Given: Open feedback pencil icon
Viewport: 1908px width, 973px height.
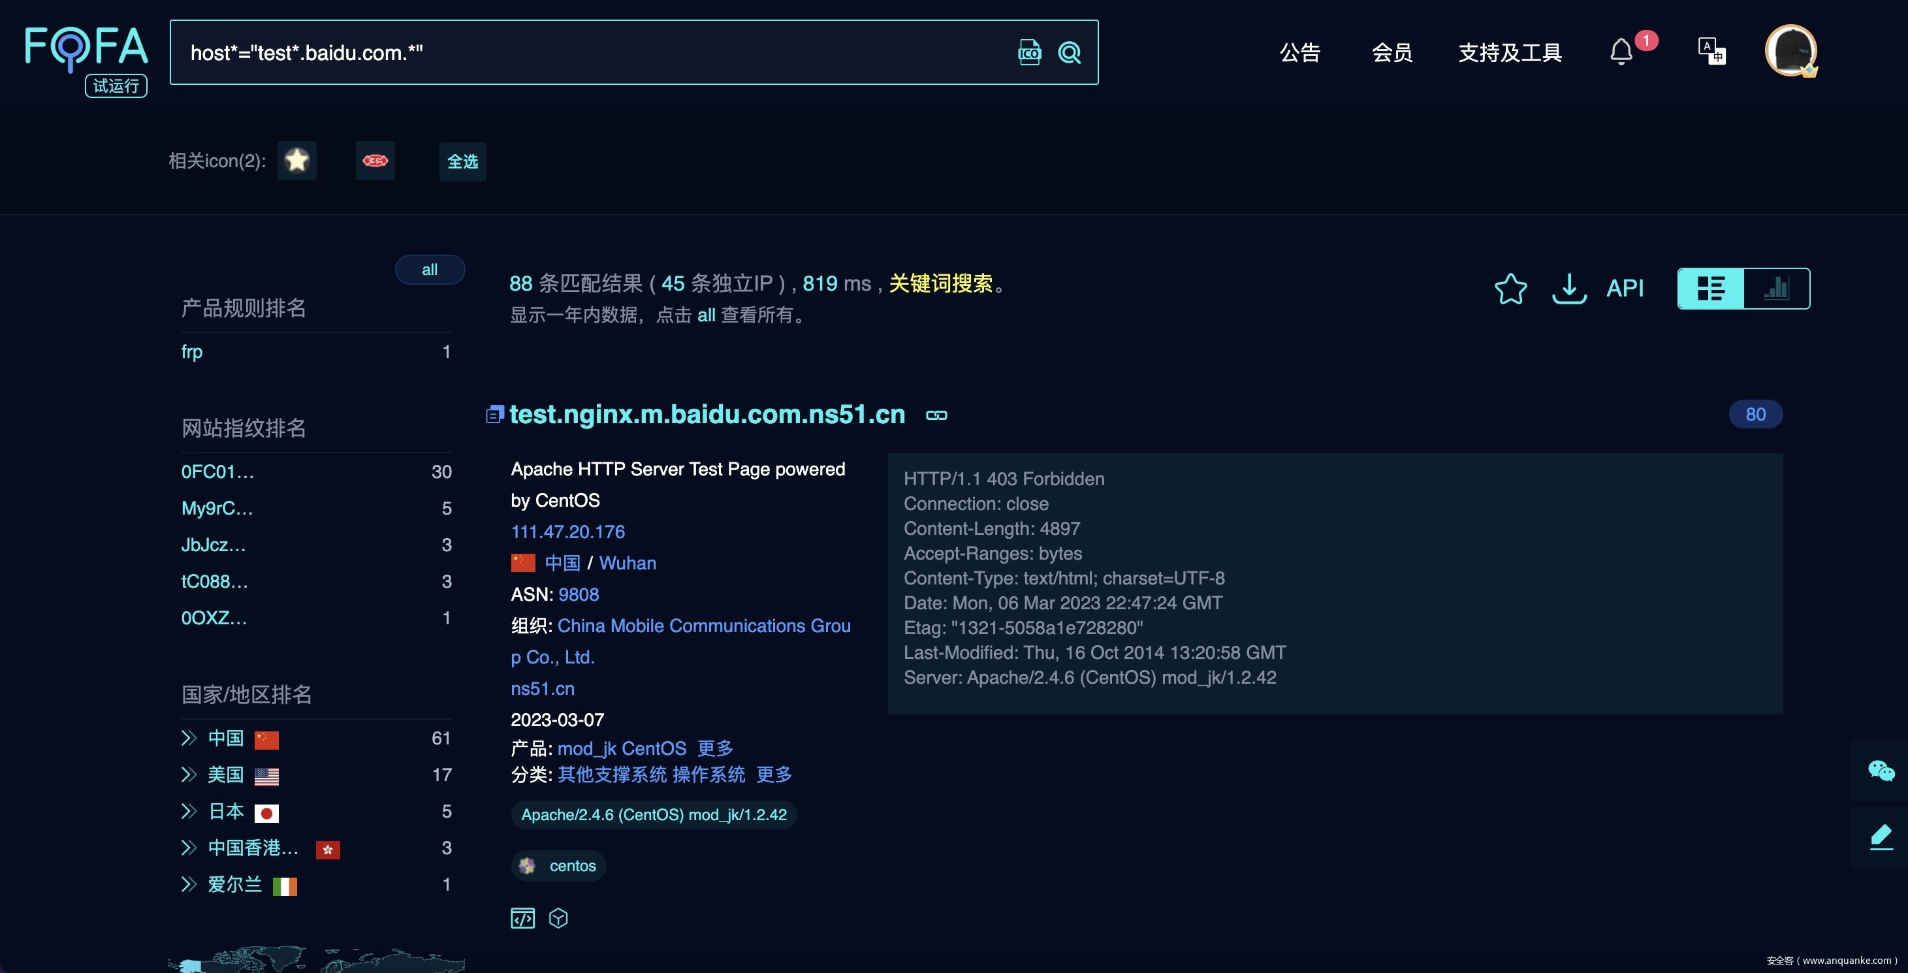Looking at the screenshot, I should tap(1881, 837).
